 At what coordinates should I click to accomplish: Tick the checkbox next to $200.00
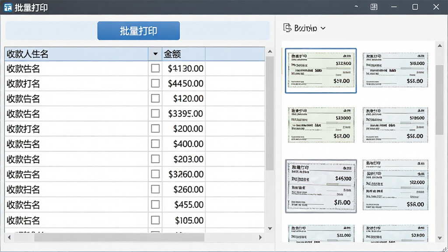coord(155,129)
